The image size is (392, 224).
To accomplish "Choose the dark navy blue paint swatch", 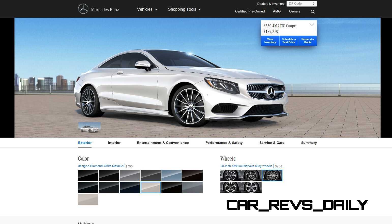I will click(x=130, y=188).
